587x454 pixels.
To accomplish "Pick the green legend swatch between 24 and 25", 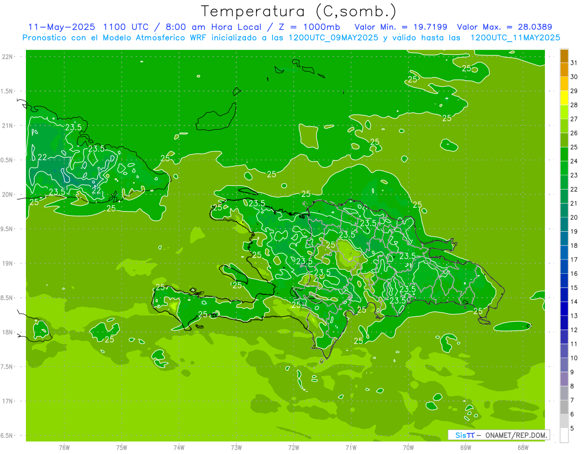I will tap(564, 154).
